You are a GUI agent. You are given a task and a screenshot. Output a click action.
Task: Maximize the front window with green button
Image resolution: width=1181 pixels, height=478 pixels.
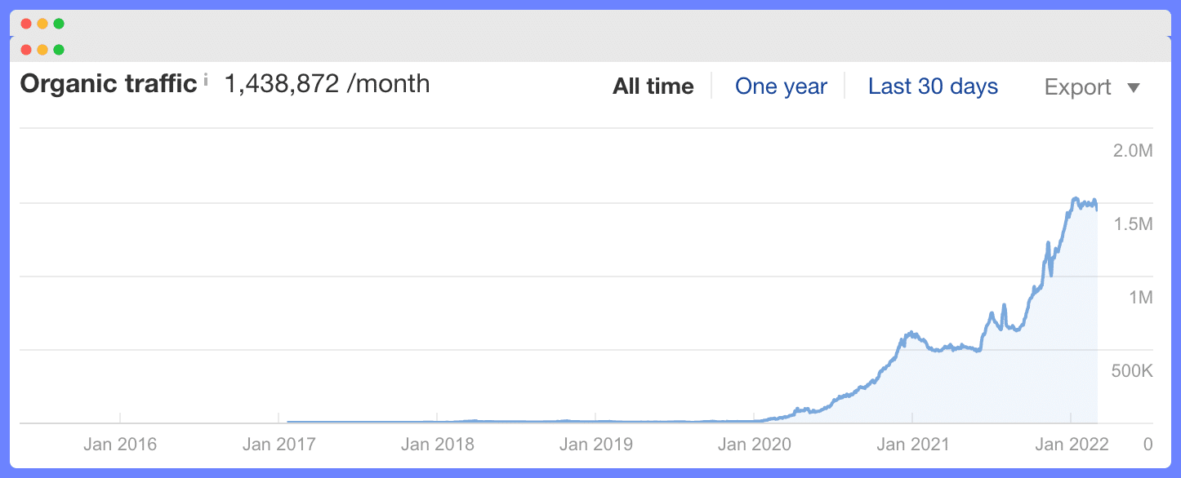pyautogui.click(x=59, y=50)
